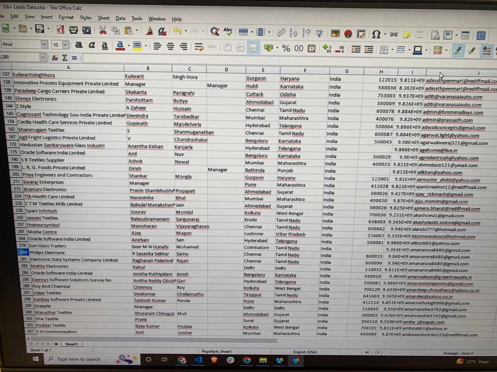Click the Insert Comment sticky note icon
The width and height of the screenshot is (497, 372).
407,34
